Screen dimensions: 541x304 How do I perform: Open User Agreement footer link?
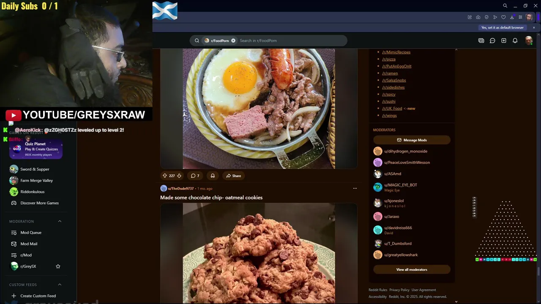click(x=424, y=290)
